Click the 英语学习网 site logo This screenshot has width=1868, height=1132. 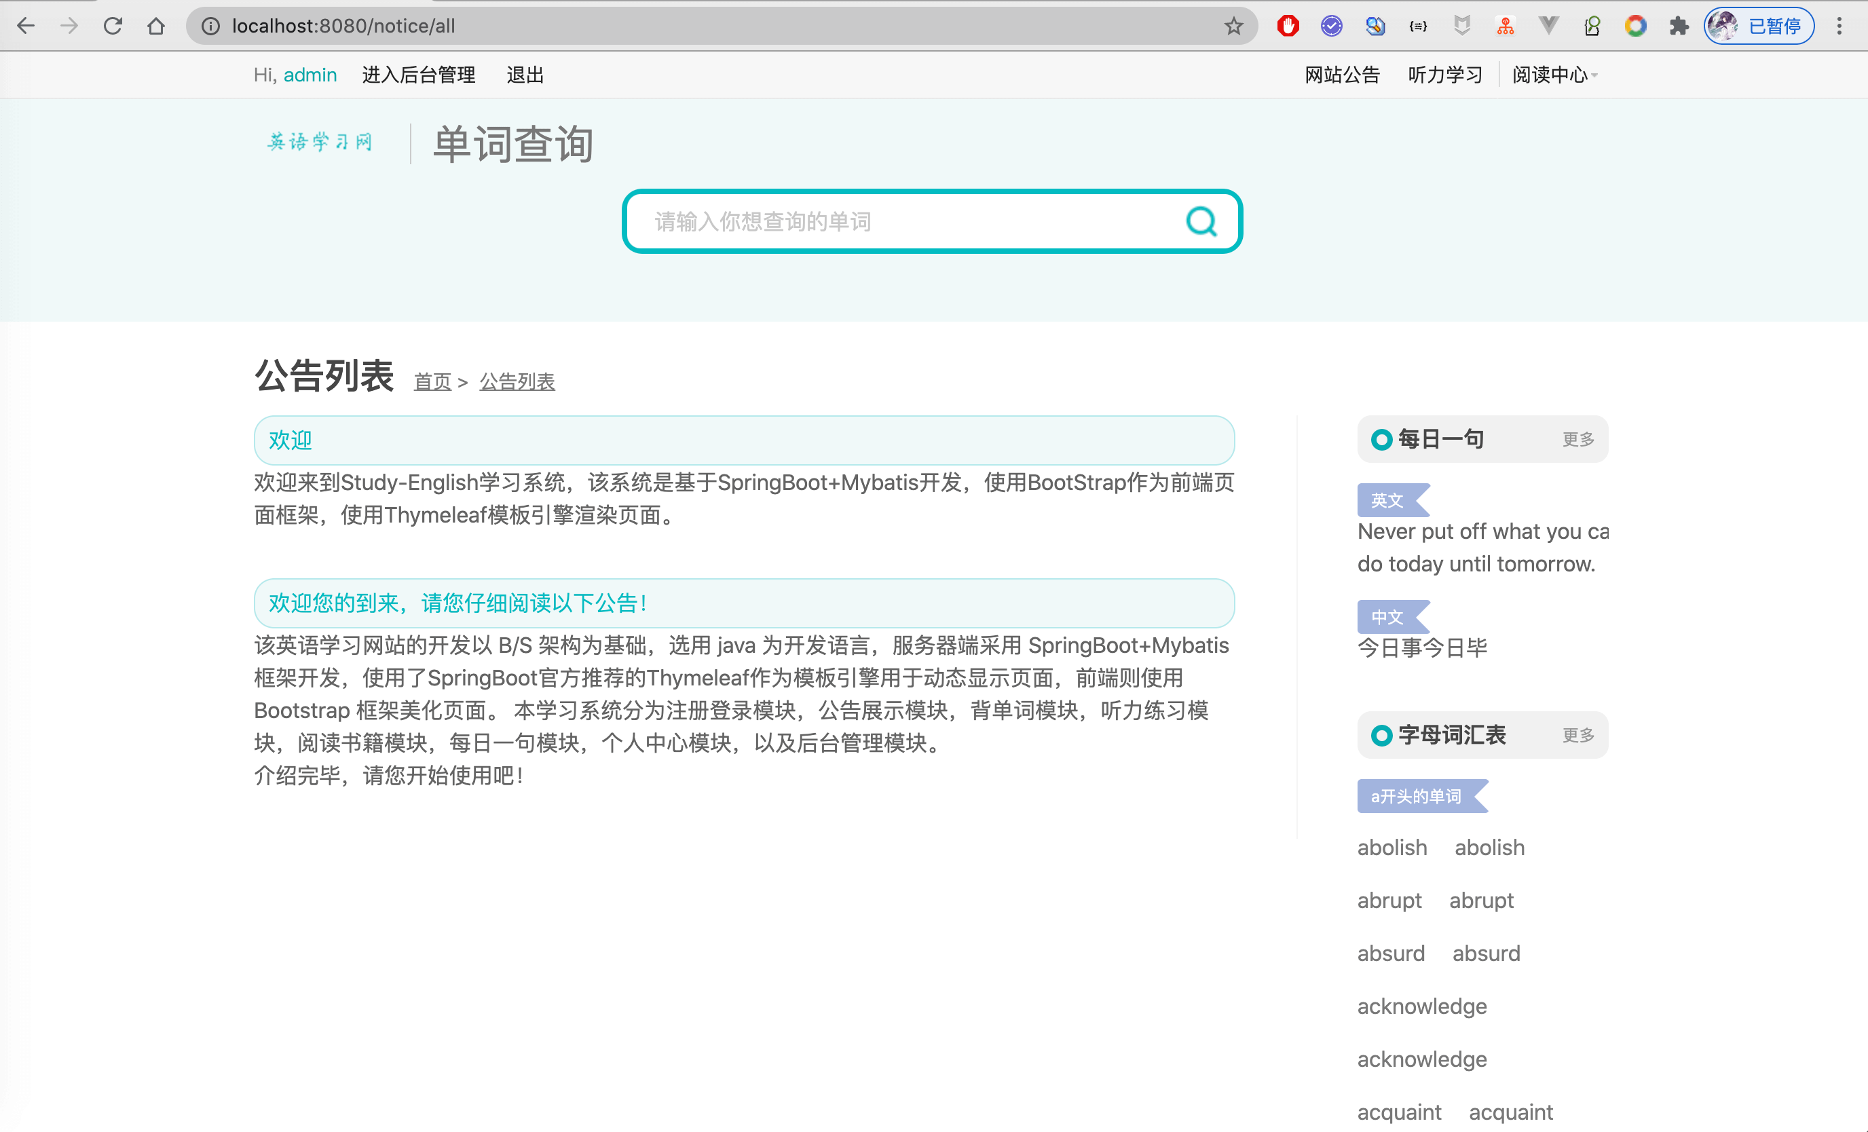point(320,142)
